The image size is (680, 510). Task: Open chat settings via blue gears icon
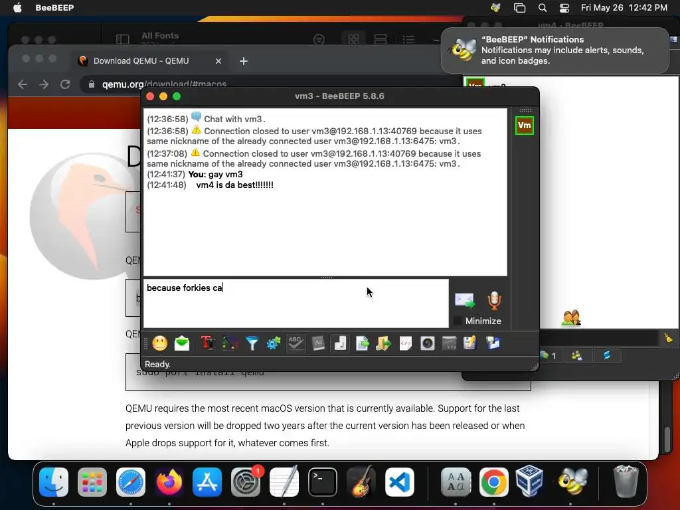(x=274, y=343)
